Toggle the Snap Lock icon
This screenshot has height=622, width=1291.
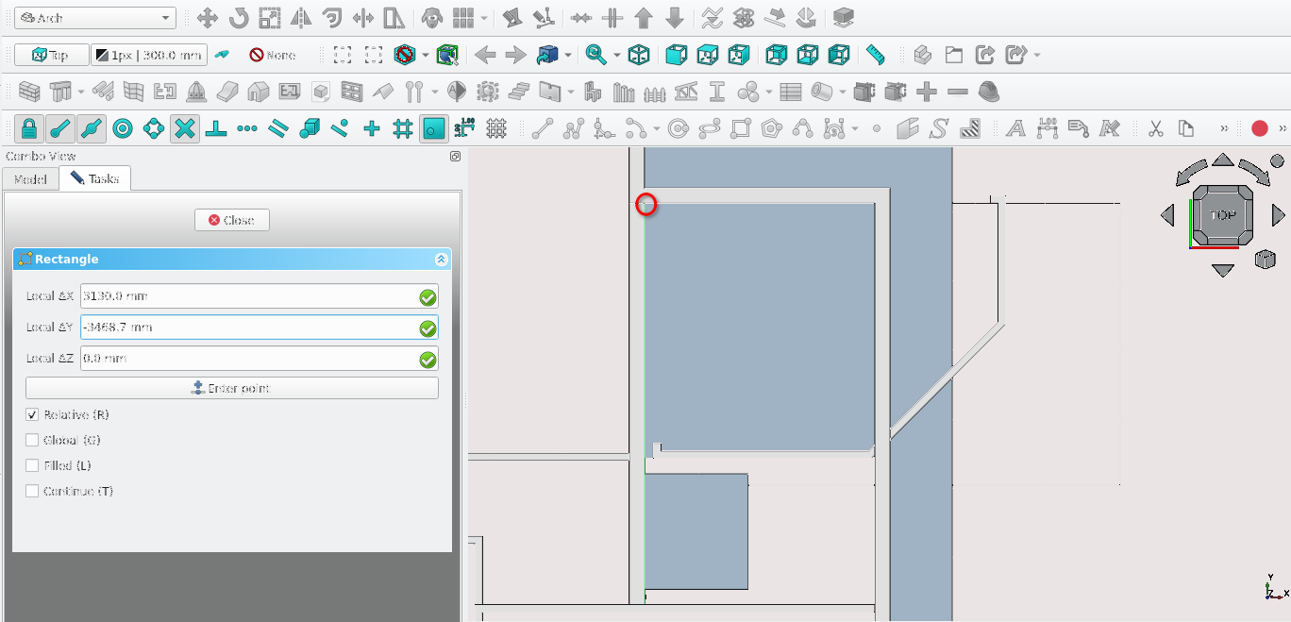(29, 128)
